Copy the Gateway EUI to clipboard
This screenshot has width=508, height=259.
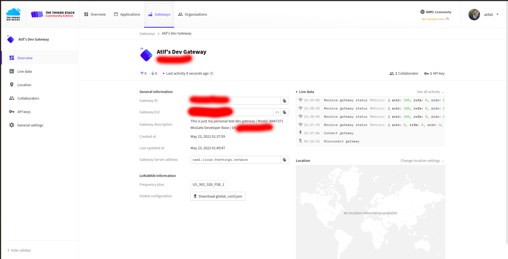tap(284, 112)
